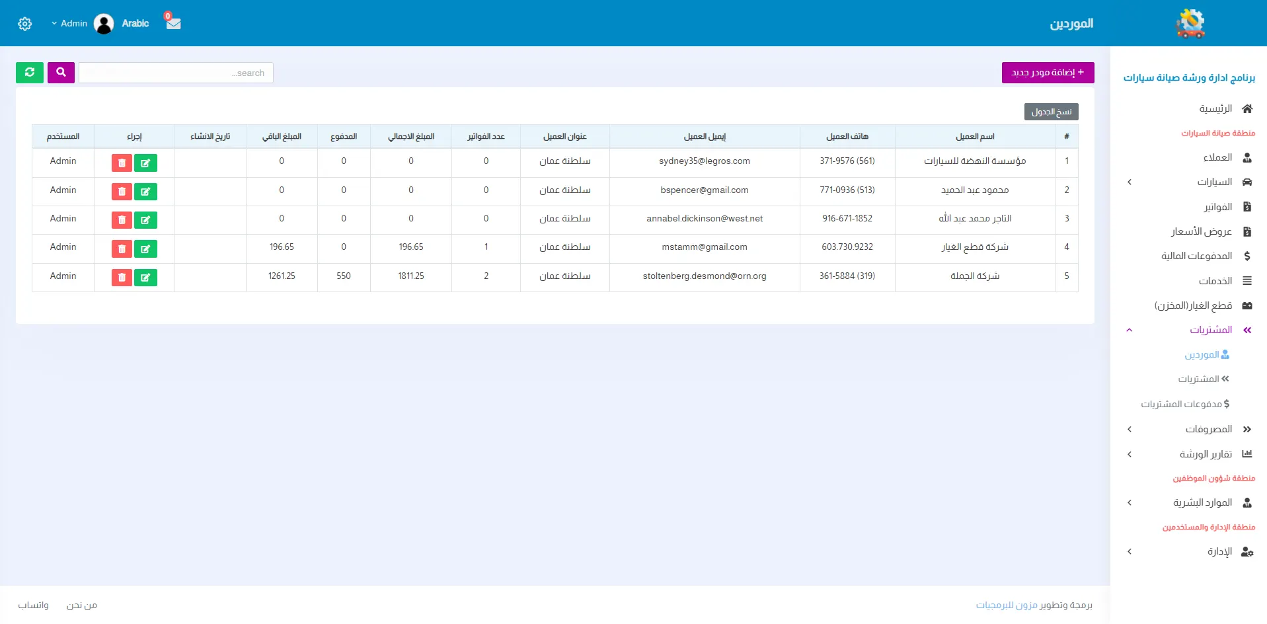Image resolution: width=1267 pixels, height=624 pixels.
Task: Click into the search input field
Action: pyautogui.click(x=176, y=73)
